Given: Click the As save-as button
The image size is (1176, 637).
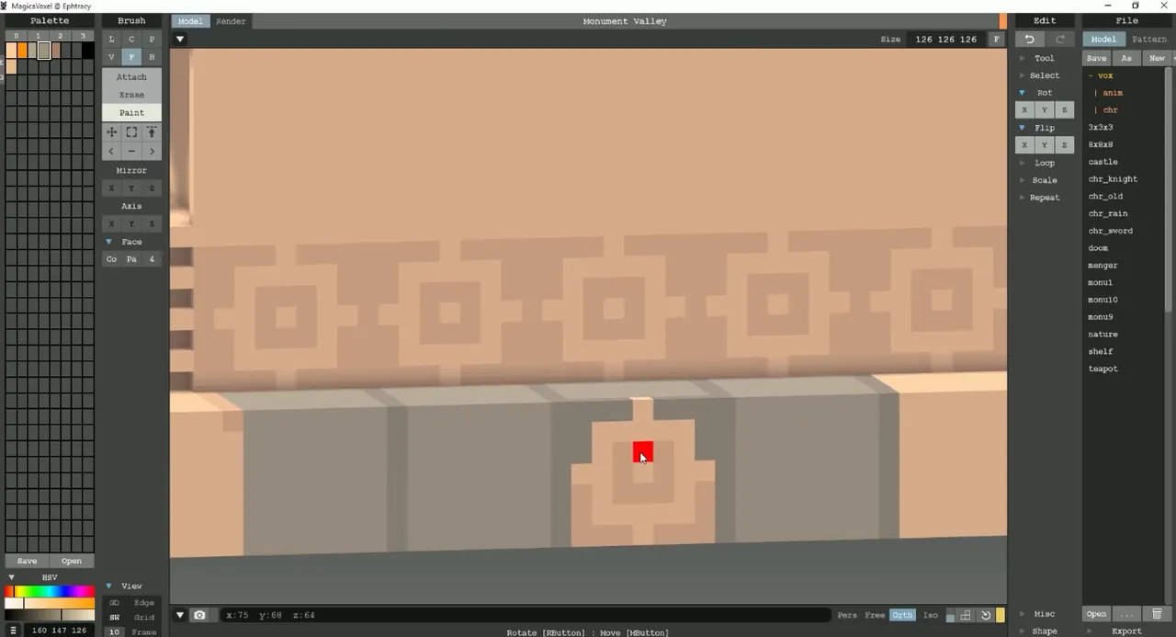Looking at the screenshot, I should [1126, 58].
